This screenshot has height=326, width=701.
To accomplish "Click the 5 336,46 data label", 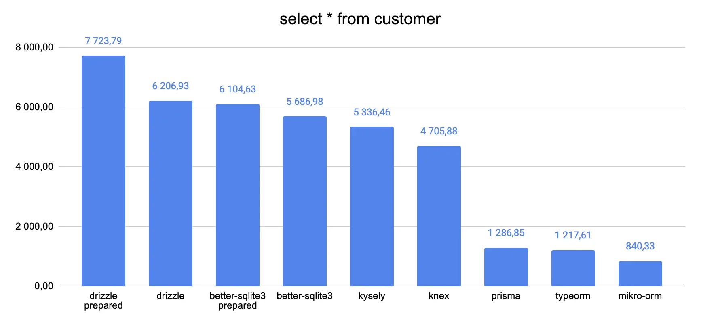I will click(372, 112).
